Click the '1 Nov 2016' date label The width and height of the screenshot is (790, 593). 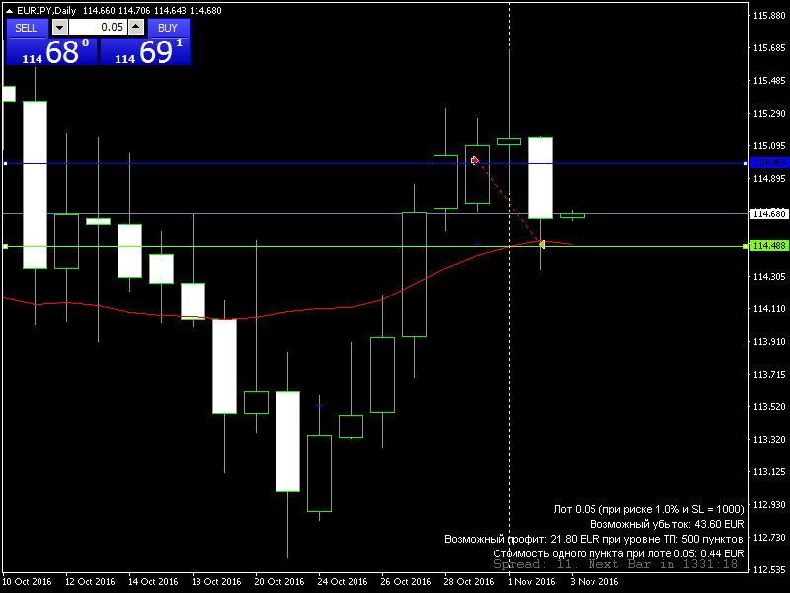pyautogui.click(x=531, y=581)
